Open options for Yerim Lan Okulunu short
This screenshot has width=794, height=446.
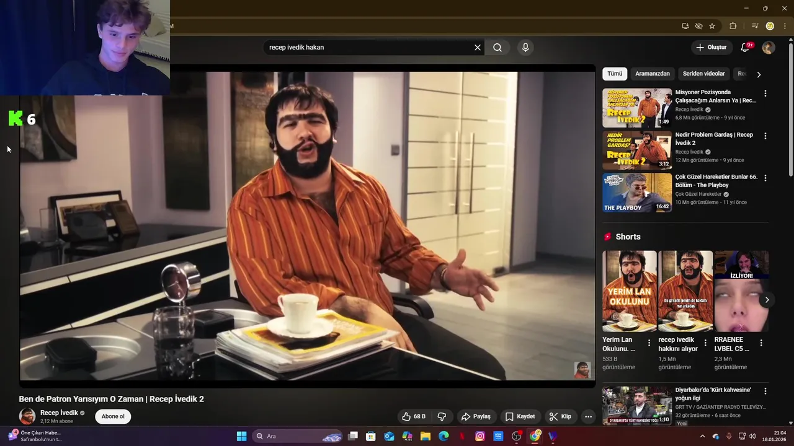pos(649,343)
